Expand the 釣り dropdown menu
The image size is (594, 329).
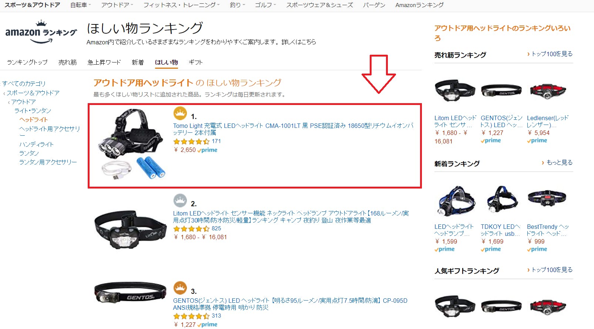click(x=237, y=5)
